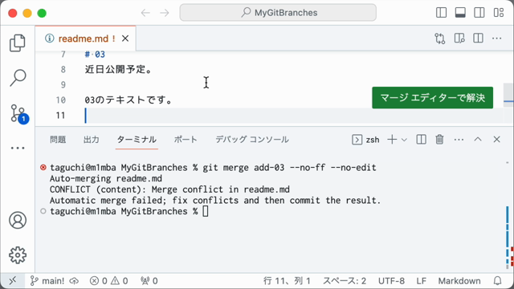Screen dimensions: 514x289
Task: Click the ports forwarded status item
Action: (x=149, y=281)
